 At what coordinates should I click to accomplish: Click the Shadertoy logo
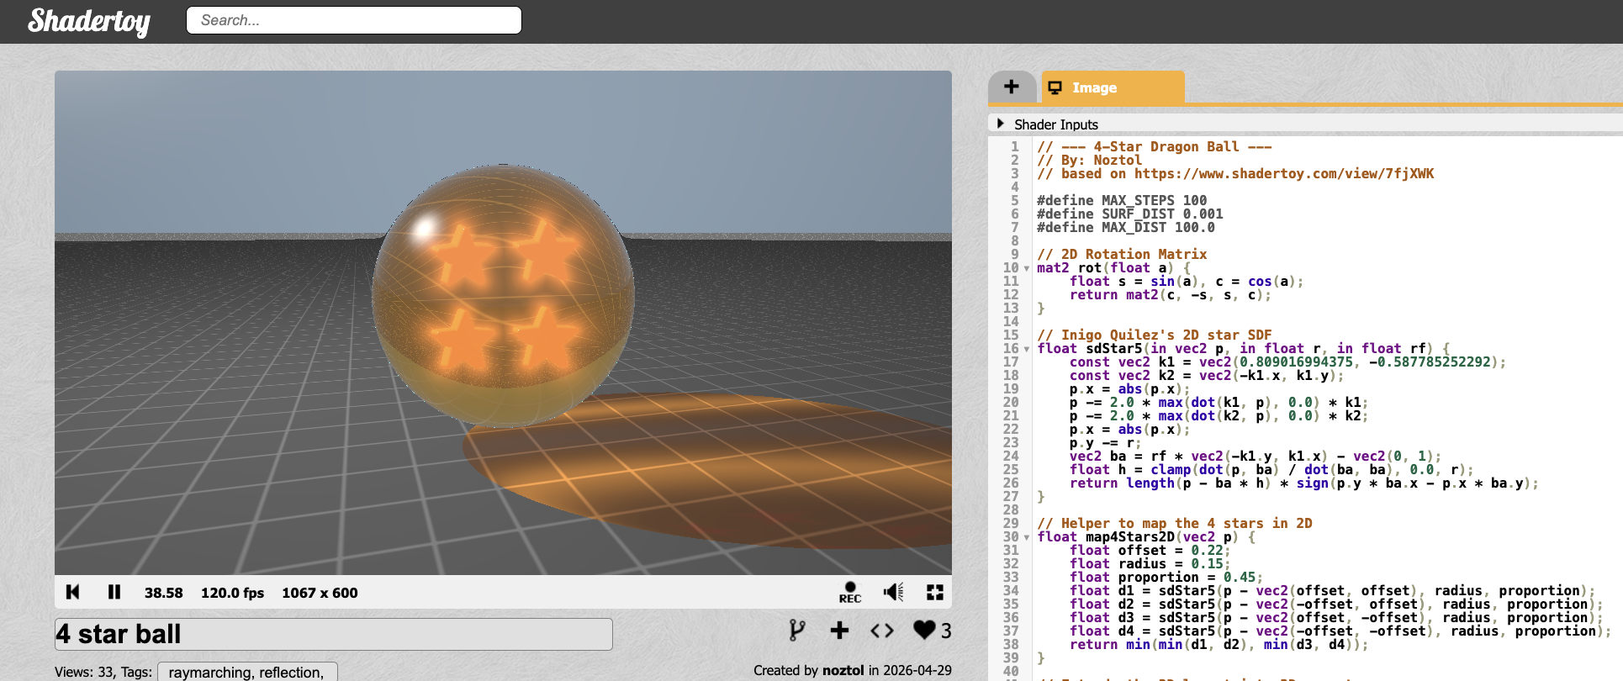pos(89,21)
